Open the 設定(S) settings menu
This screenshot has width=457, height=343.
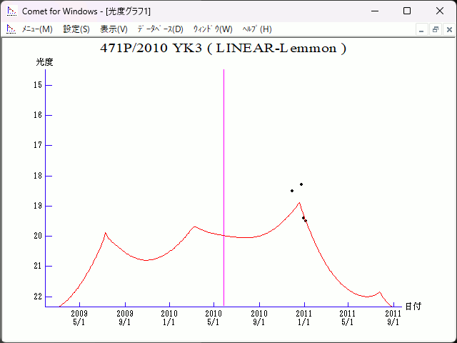[x=76, y=29]
